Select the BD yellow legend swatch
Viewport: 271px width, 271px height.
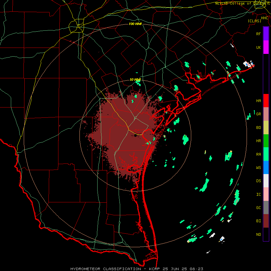(x=266, y=128)
